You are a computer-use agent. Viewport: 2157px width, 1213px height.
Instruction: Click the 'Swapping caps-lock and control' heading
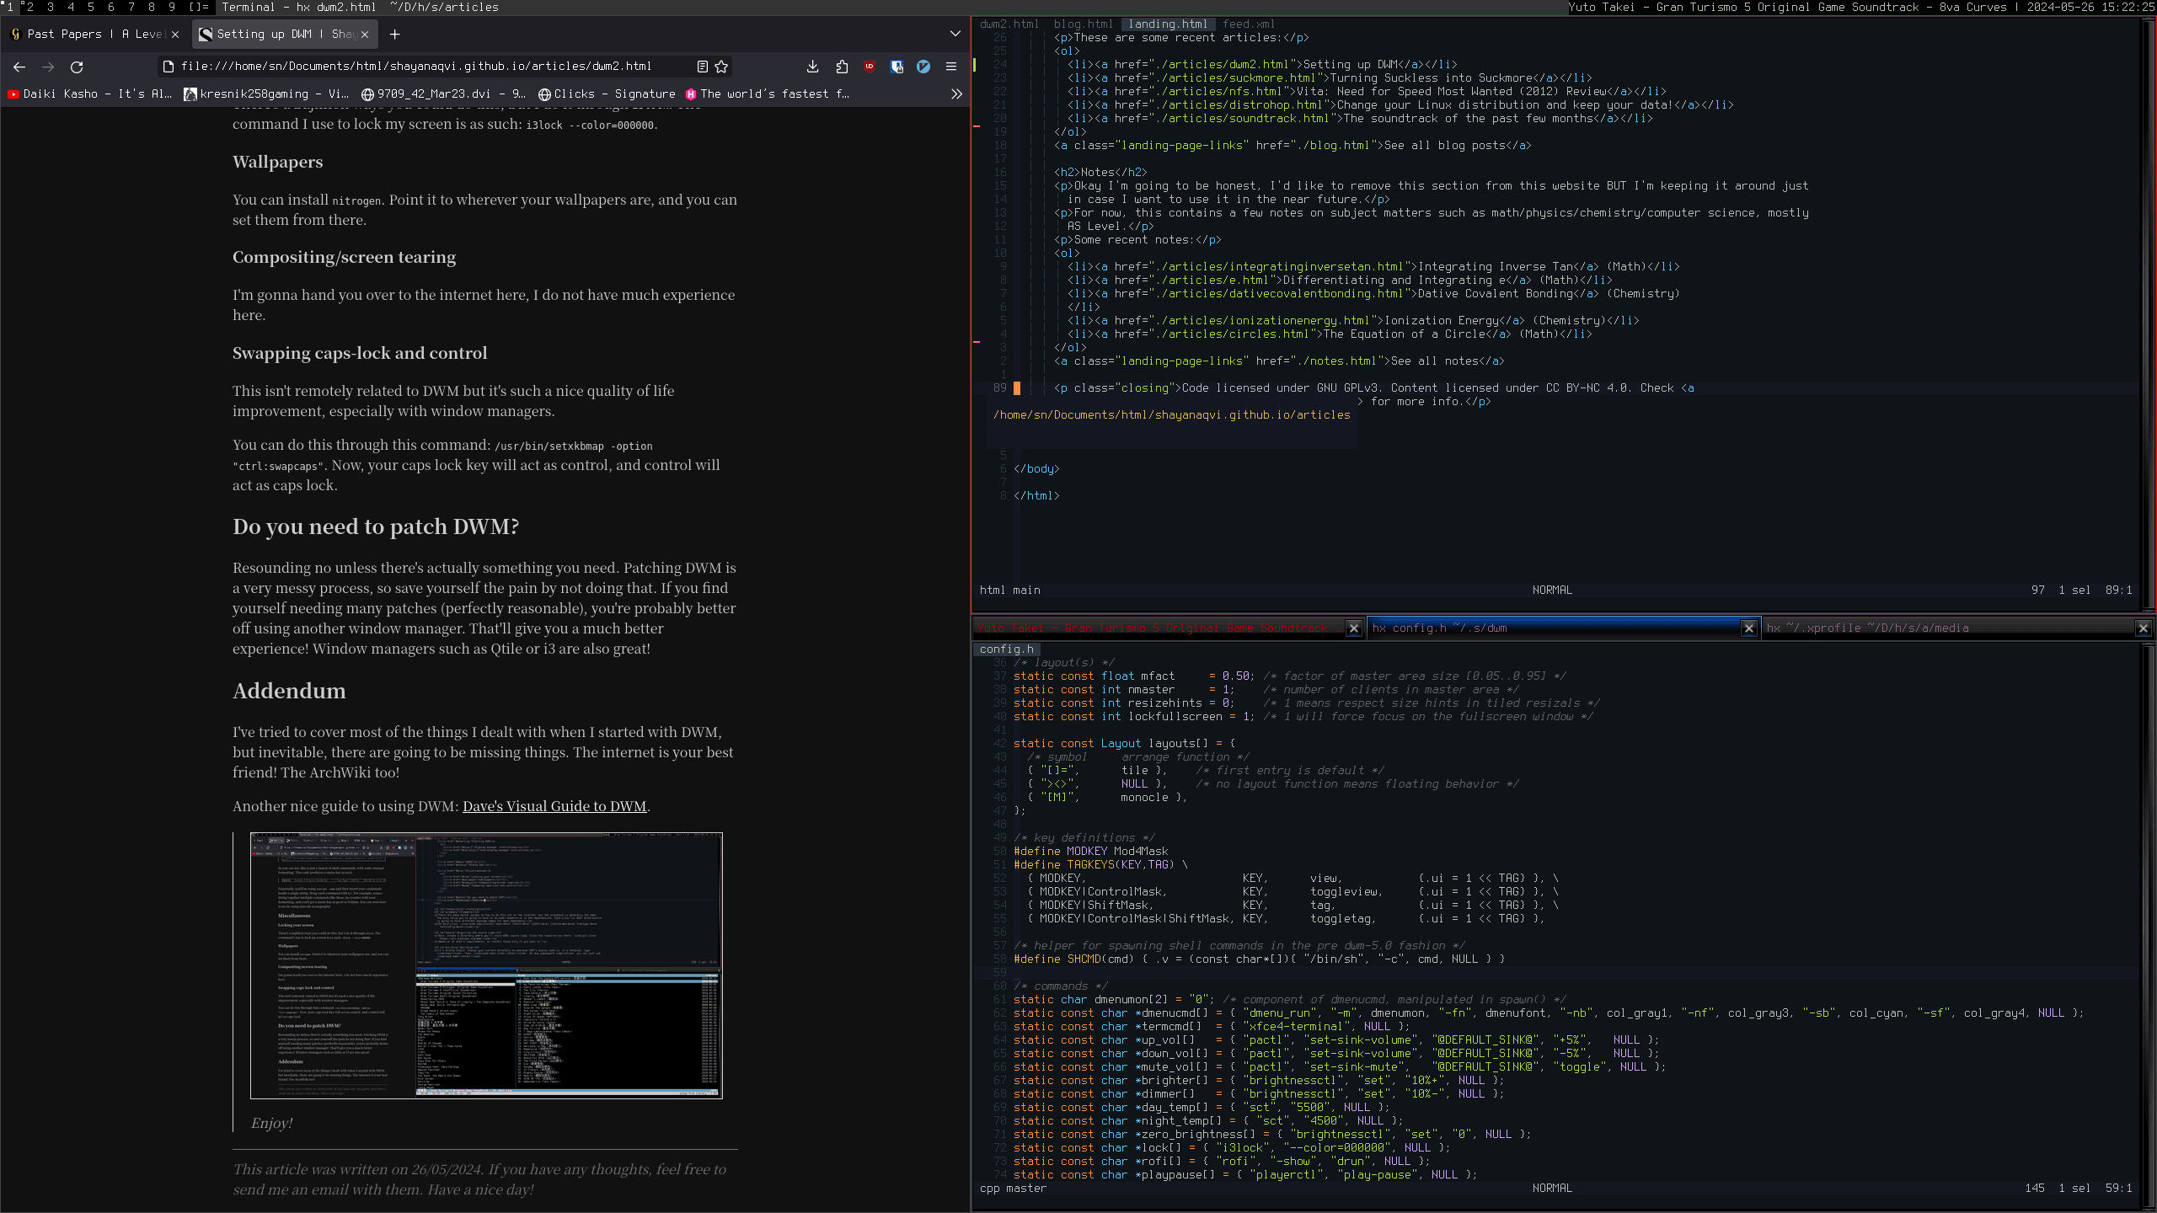pos(360,354)
